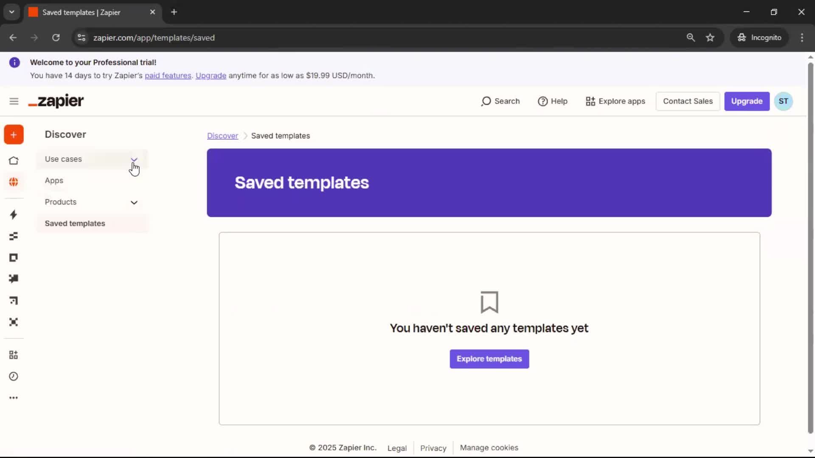The width and height of the screenshot is (815, 458).
Task: Click the orange Create plus button
Action: [14, 135]
